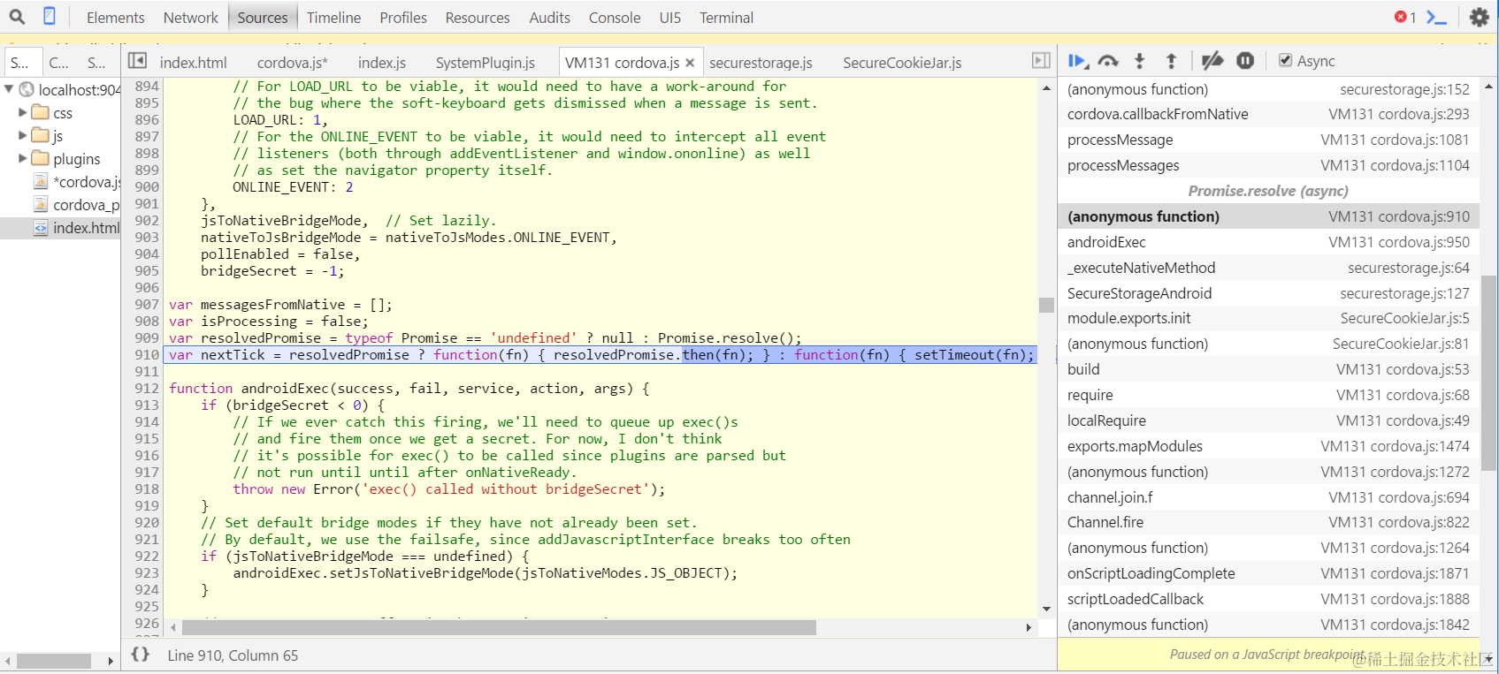Switch to the Timeline panel
This screenshot has height=674, width=1499.
pyautogui.click(x=333, y=18)
